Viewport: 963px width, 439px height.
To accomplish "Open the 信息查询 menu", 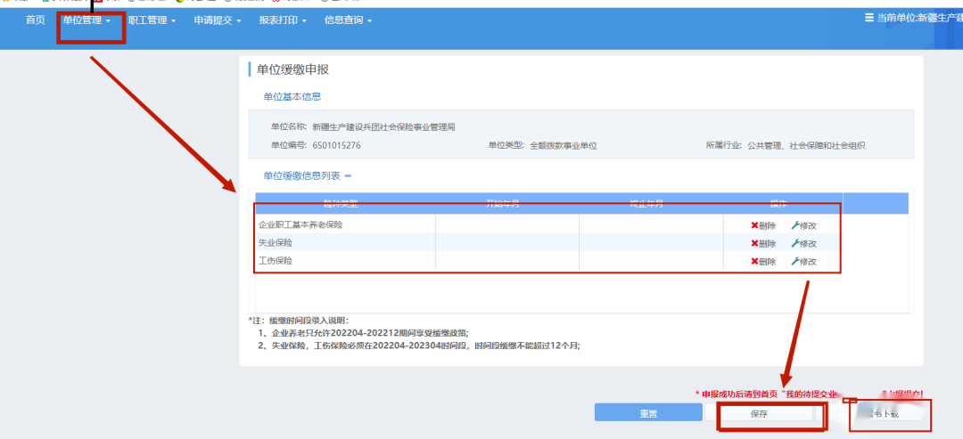I will 348,20.
